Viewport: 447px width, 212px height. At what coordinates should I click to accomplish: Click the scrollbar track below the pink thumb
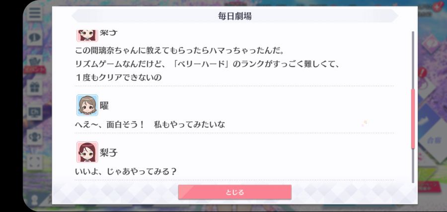tap(413, 165)
